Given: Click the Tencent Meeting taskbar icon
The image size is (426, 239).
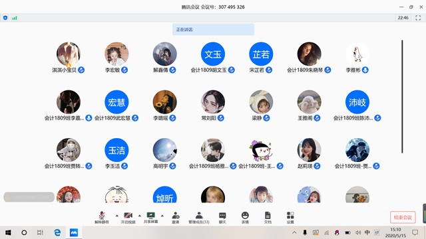Looking at the screenshot, I should [74, 232].
